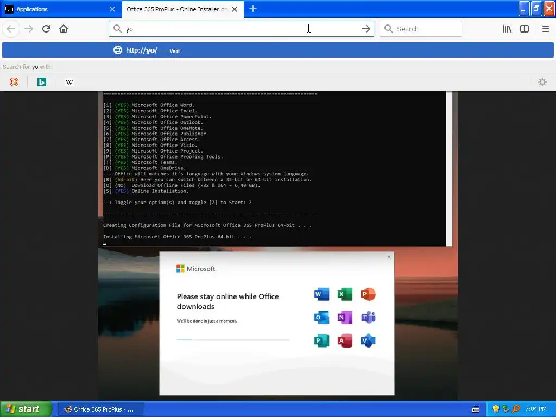Open the Windows start button
Image resolution: width=556 pixels, height=417 pixels.
pyautogui.click(x=26, y=409)
